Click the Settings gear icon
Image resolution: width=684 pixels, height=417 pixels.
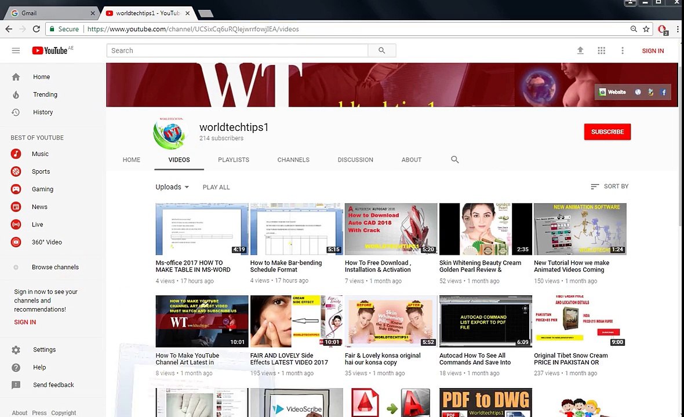click(x=16, y=349)
